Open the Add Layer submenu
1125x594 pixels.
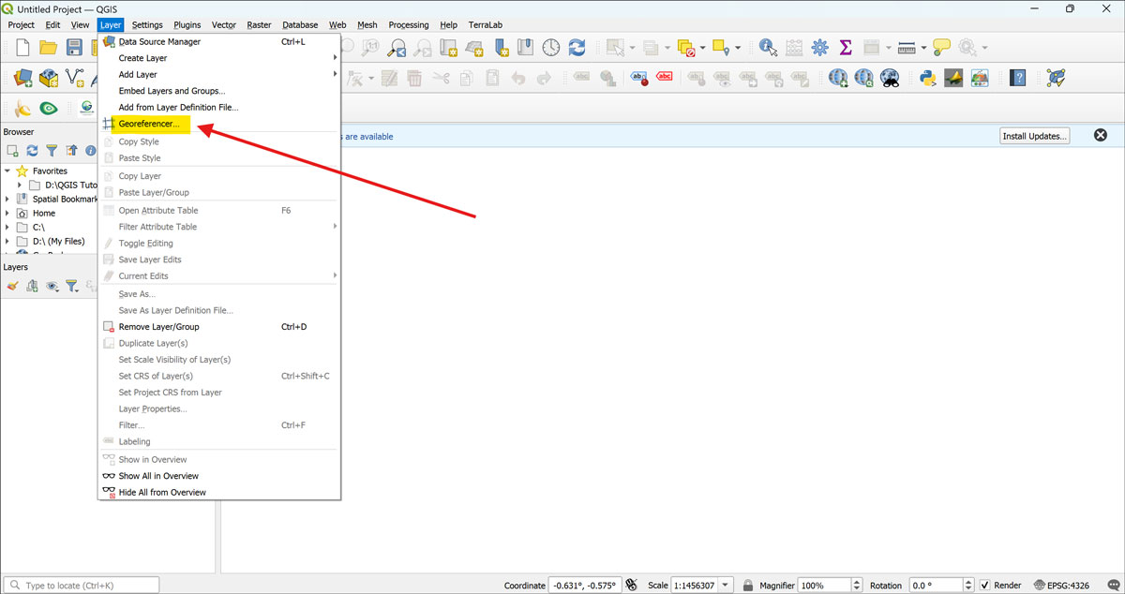pos(219,75)
